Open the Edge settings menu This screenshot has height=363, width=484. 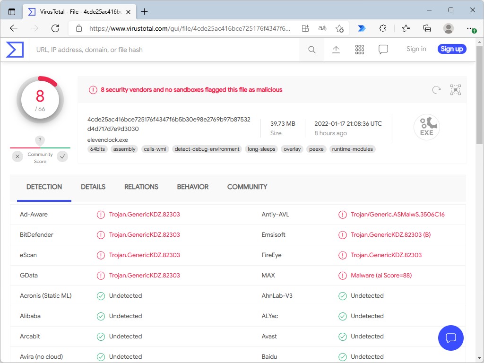point(470,28)
